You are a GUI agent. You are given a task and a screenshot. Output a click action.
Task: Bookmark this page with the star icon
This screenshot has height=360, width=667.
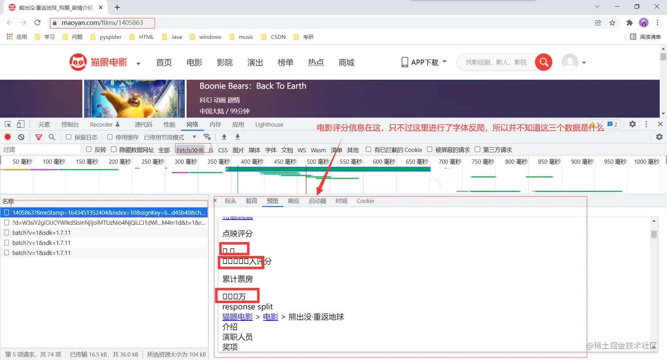pyautogui.click(x=612, y=22)
